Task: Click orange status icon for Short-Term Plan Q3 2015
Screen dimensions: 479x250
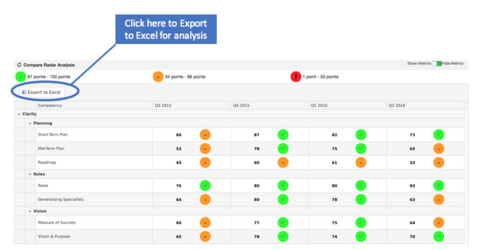Action: click(x=205, y=135)
